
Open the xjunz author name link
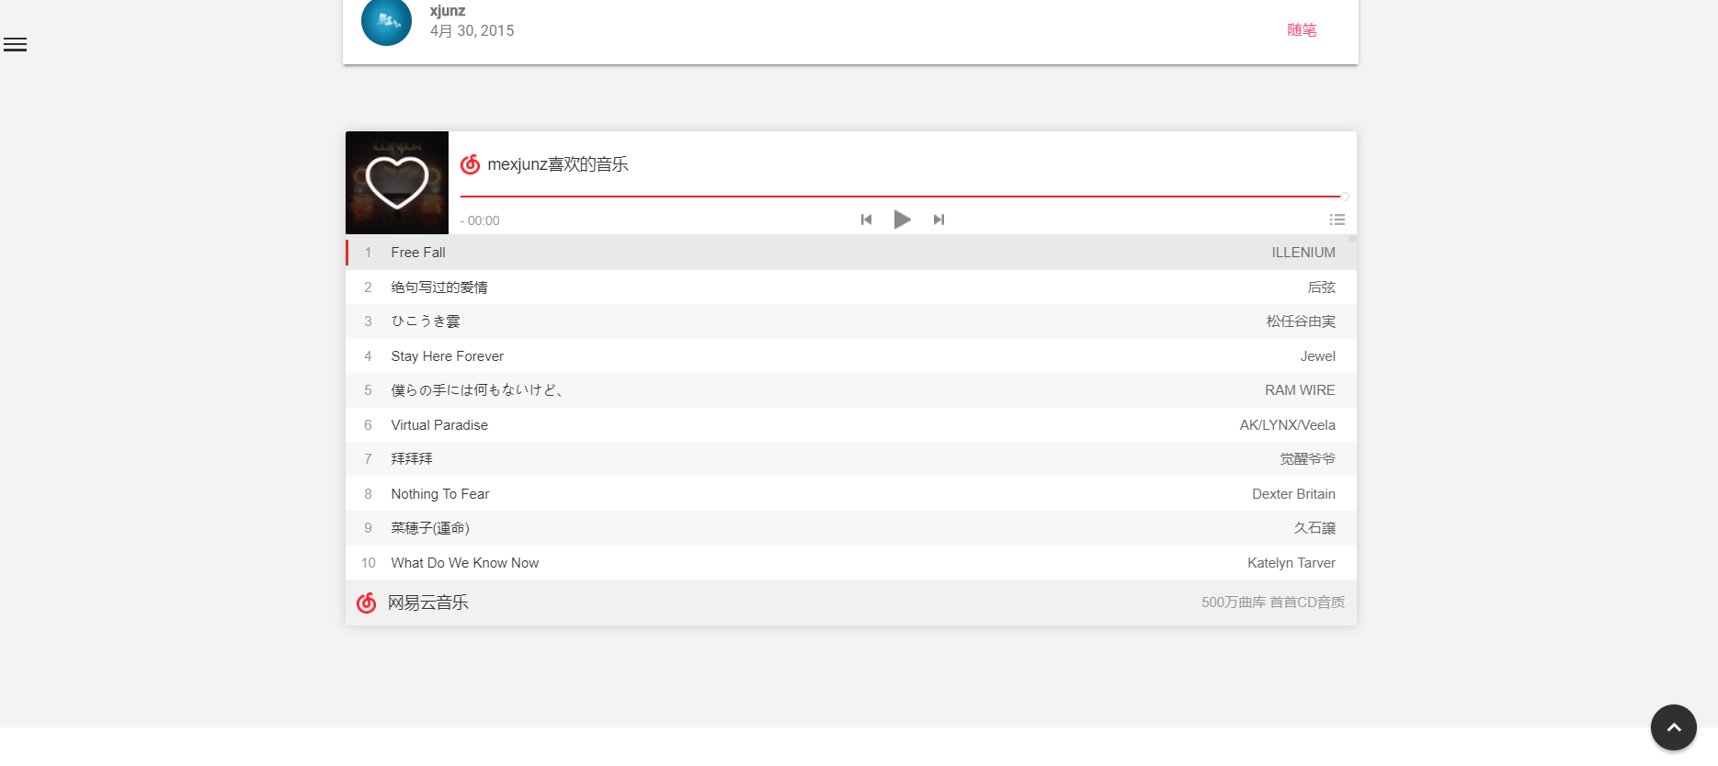[448, 11]
